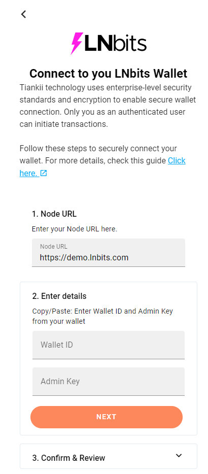Go back using the left chevron arrow
Screen dimensions: 208x474
(23, 14)
